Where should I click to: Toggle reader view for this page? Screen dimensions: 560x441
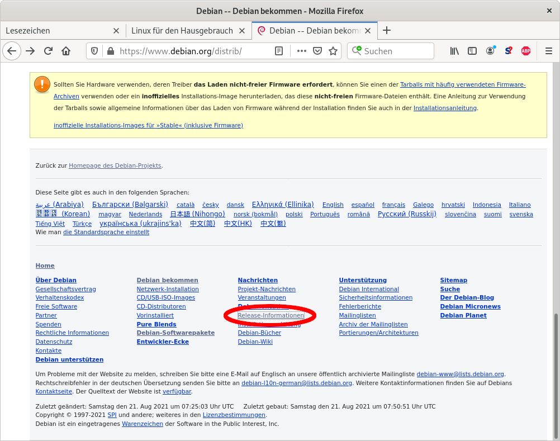[x=279, y=51]
